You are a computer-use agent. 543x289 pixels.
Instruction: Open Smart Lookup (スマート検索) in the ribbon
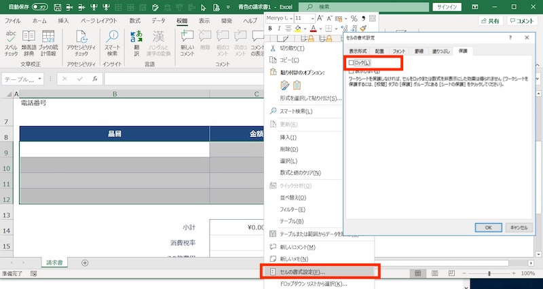click(x=112, y=43)
